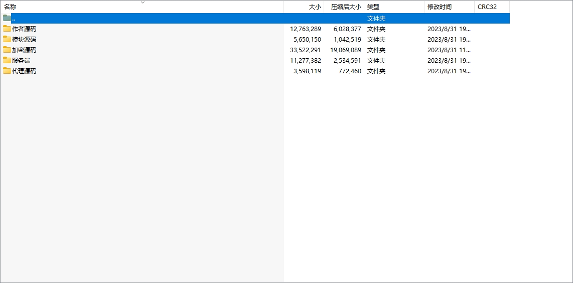Viewport: 573px width, 283px height.
Task: Click size value 3,598,119
Action: [308, 71]
